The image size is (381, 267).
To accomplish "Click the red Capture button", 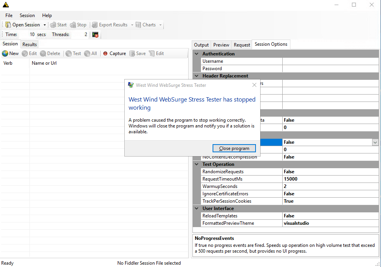I will [115, 53].
